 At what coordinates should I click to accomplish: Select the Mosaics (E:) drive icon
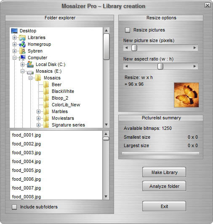pos(30,72)
